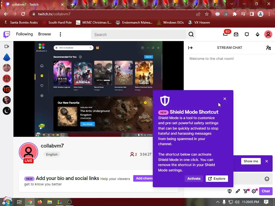Open Firefox from the taskbar

point(40,202)
